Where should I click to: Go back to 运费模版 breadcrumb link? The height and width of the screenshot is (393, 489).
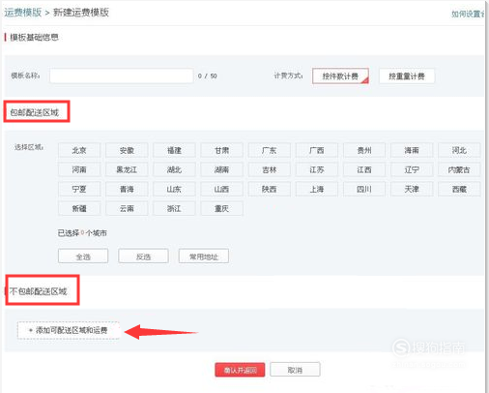(x=23, y=13)
